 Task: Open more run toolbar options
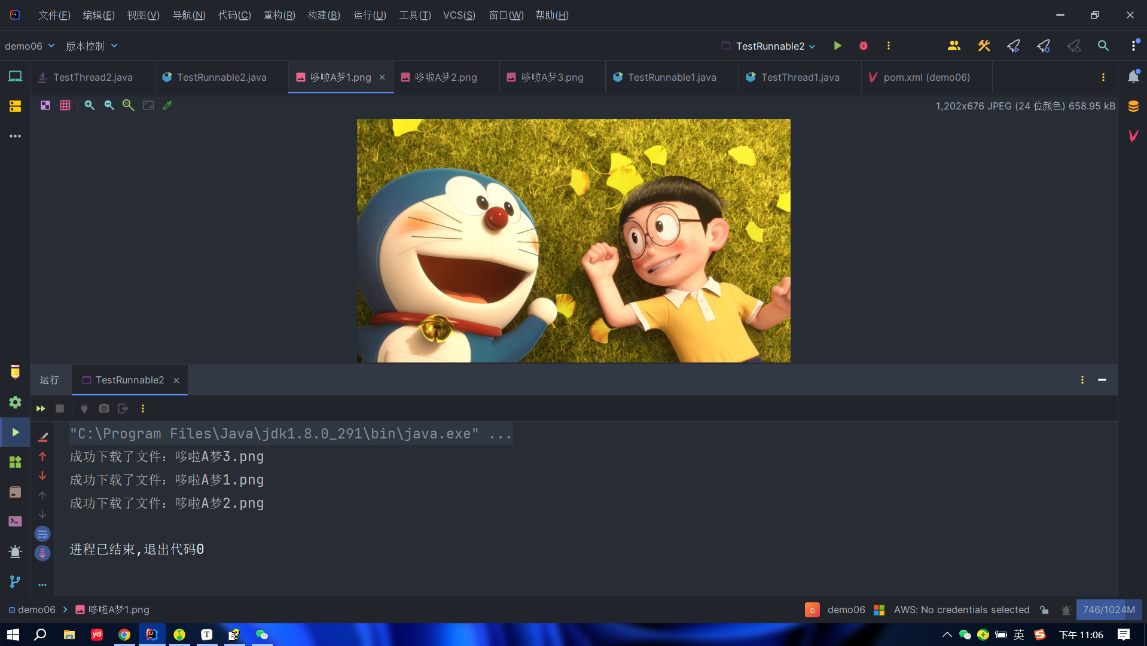[142, 409]
